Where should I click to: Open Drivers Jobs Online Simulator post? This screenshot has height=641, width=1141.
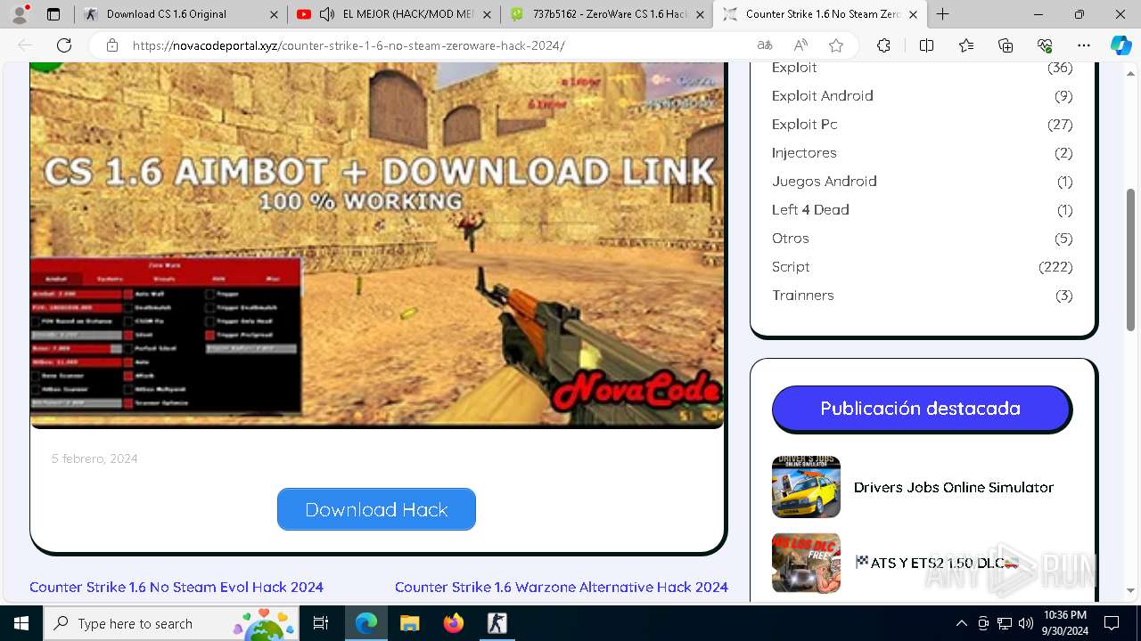954,487
